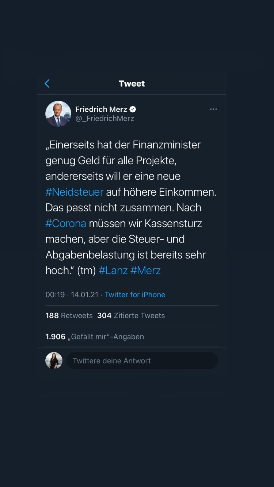Open the 1.906 "Gefällt mir"-Angaben list

pos(95,337)
